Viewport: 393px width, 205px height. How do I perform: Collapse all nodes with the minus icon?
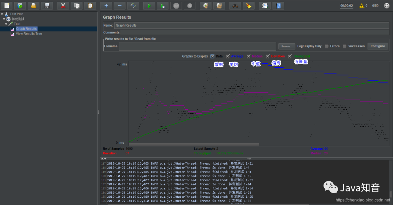tap(120, 5)
